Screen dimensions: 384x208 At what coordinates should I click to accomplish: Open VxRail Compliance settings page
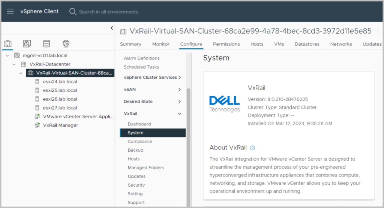click(140, 142)
